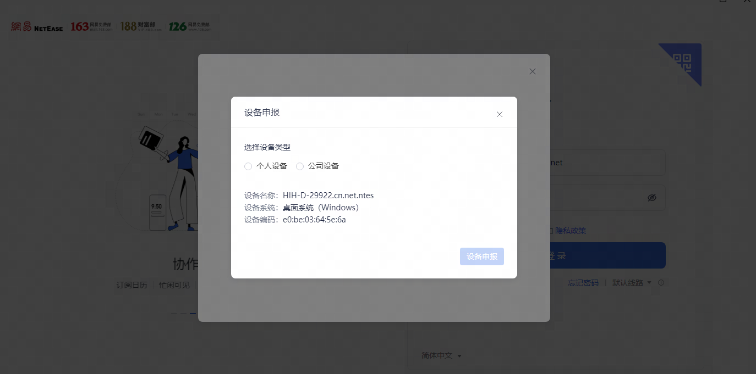Click the password input field

tap(594, 198)
